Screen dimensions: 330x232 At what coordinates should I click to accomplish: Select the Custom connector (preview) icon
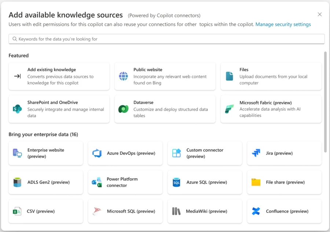pos(176,153)
